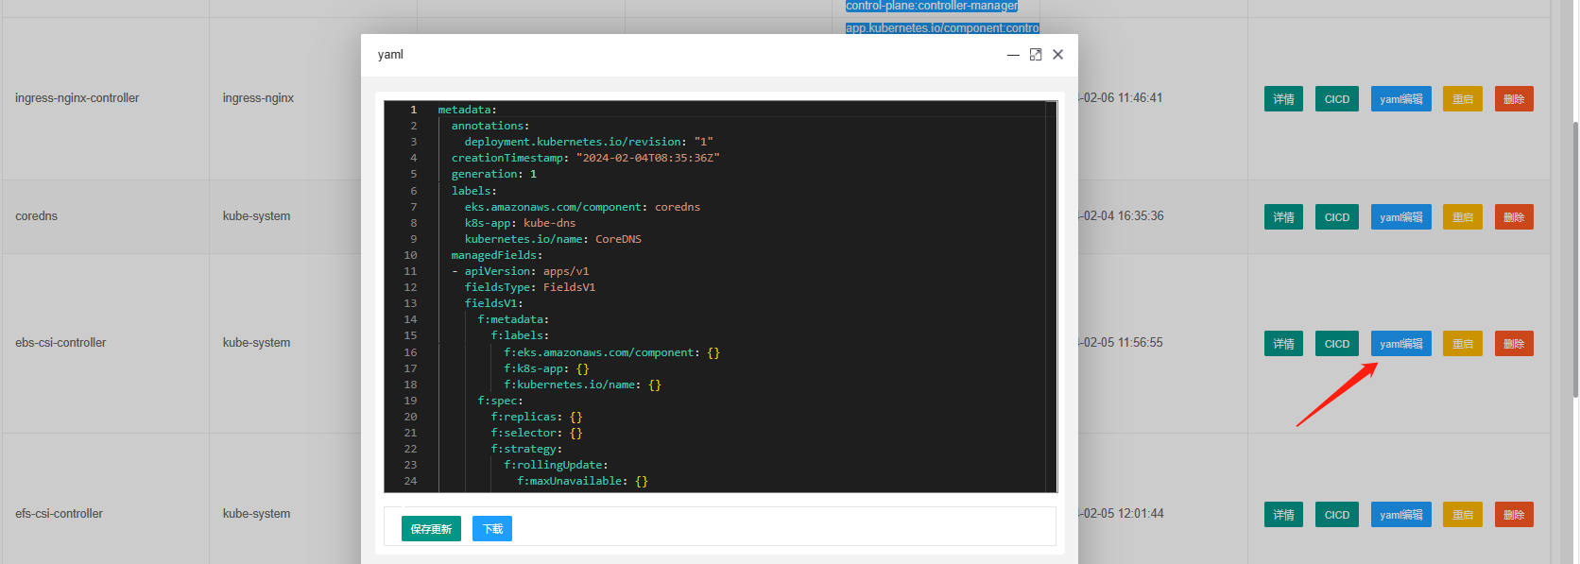Screen dimensions: 1580x564
Task: Click line number 12 in editor gutter
Action: pos(410,287)
